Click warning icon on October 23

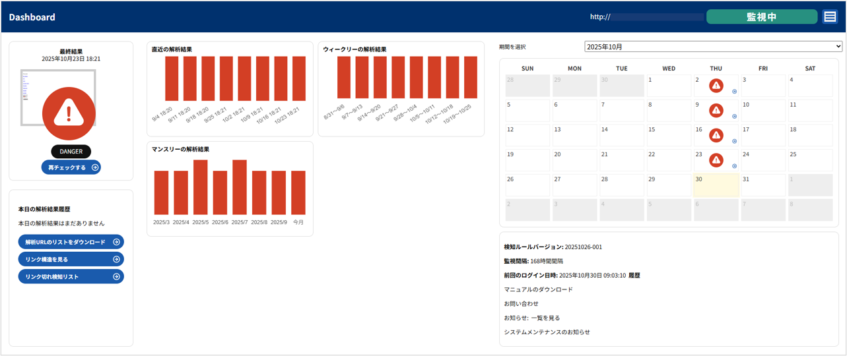pyautogui.click(x=716, y=160)
